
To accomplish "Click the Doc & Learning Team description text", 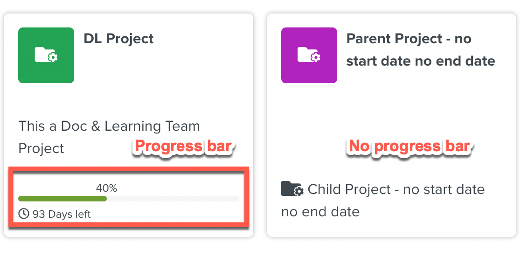I will point(109,126).
